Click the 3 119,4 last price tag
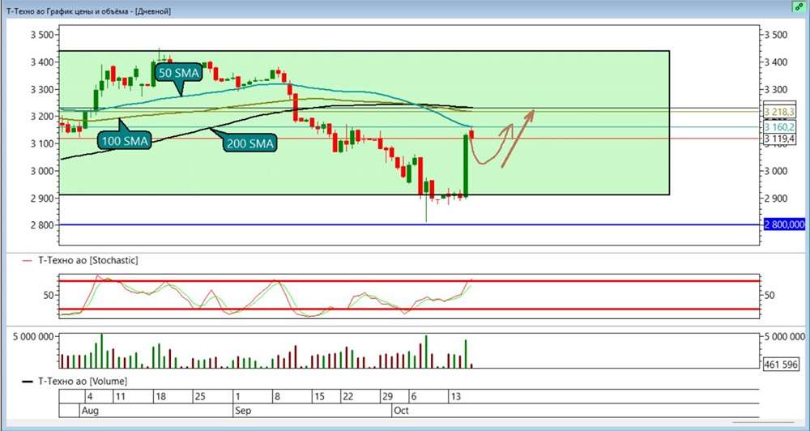 [x=779, y=139]
